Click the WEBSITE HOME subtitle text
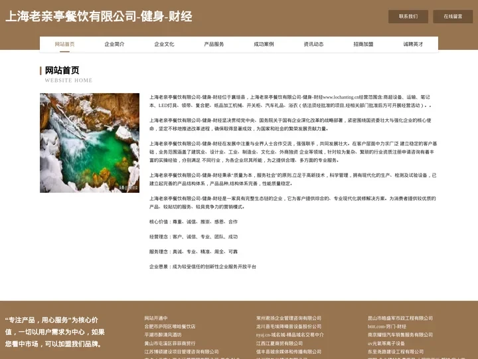 [x=68, y=80]
